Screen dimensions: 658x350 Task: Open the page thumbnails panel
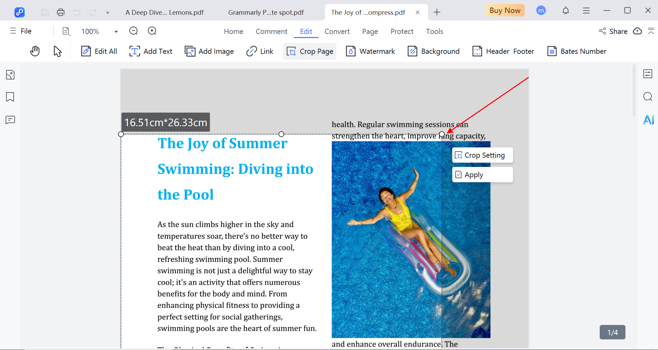click(x=10, y=75)
